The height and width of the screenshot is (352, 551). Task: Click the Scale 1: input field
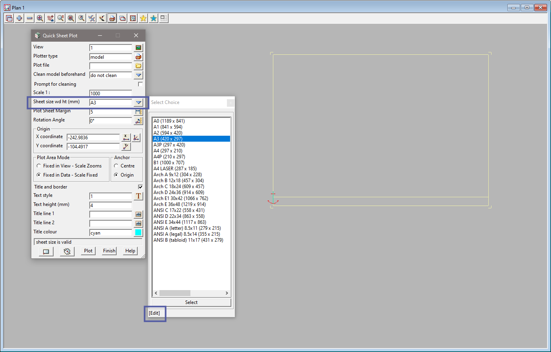(x=111, y=93)
